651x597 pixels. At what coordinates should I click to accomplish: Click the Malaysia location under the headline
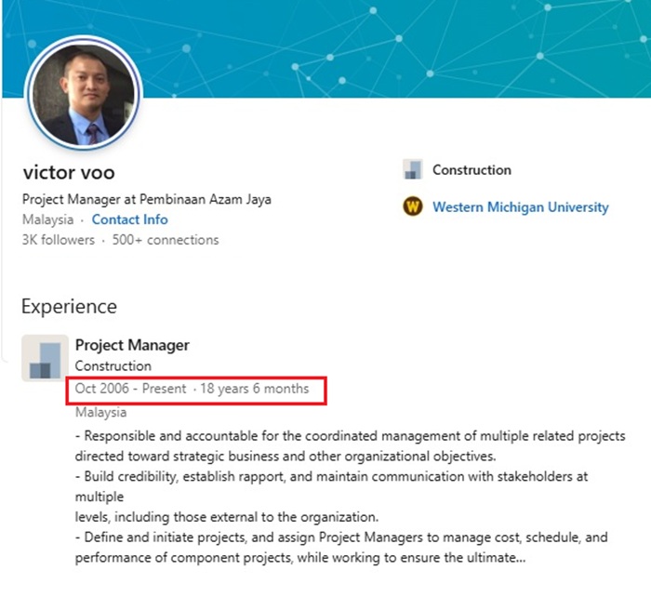47,220
